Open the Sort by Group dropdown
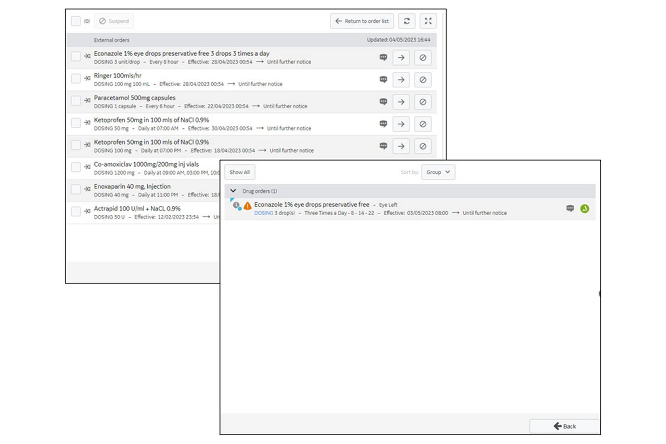The height and width of the screenshot is (444, 666). [x=438, y=172]
